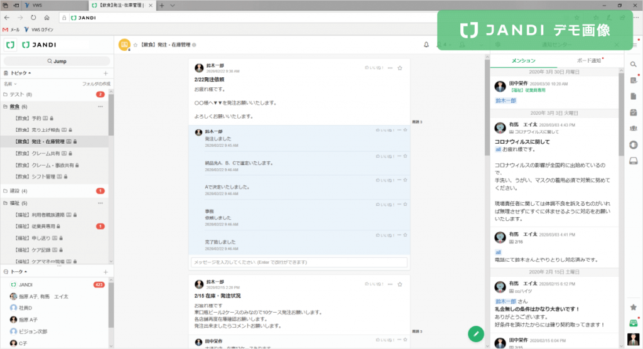Open more options for the 2/22発注依頼 post
Screen dimensions: 643x349
(x=390, y=68)
